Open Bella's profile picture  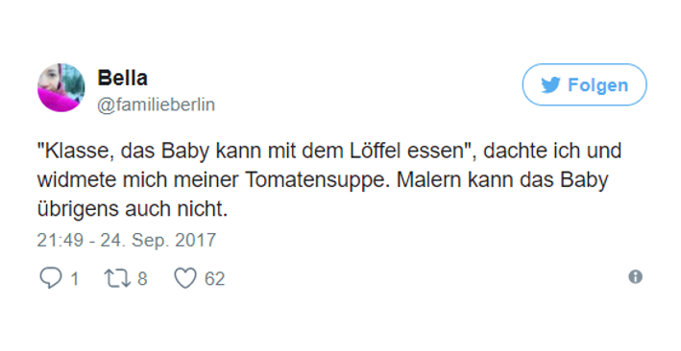(x=61, y=87)
